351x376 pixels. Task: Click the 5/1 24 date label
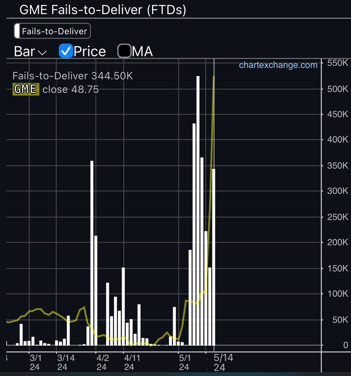tap(185, 362)
